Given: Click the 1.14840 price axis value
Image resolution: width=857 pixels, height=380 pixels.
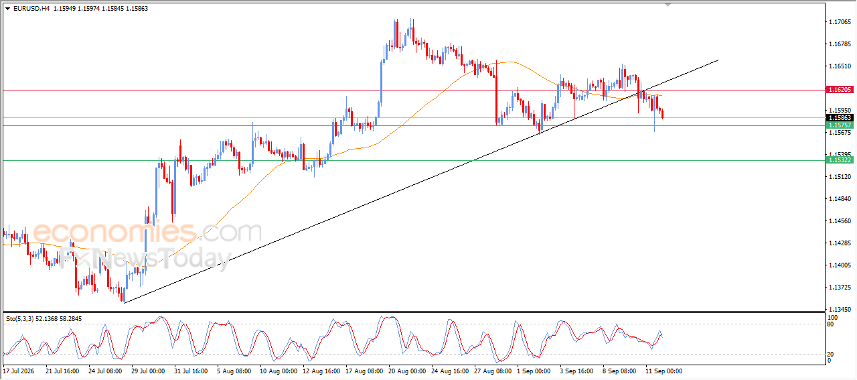Looking at the screenshot, I should tap(840, 199).
